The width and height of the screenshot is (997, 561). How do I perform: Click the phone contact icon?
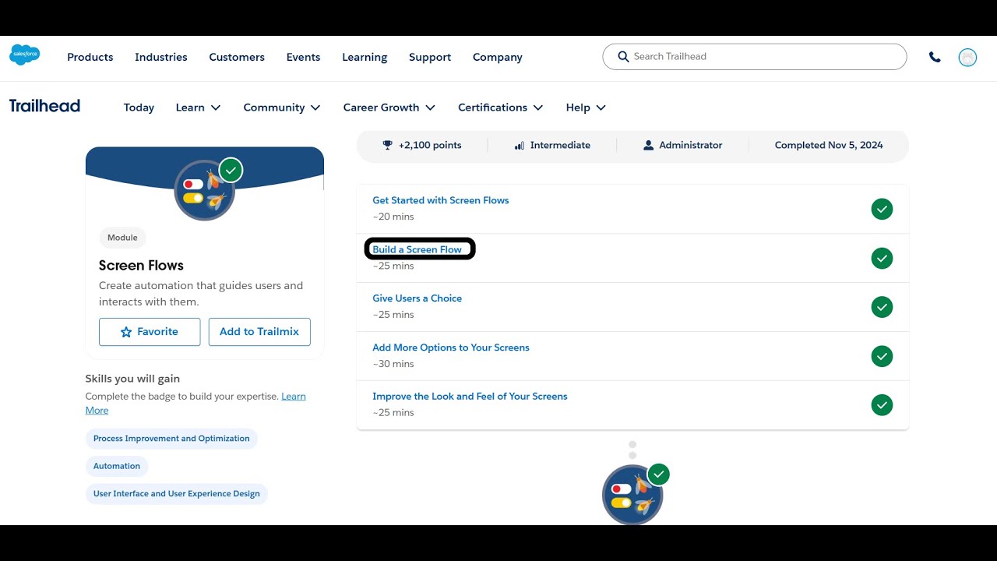coord(935,57)
